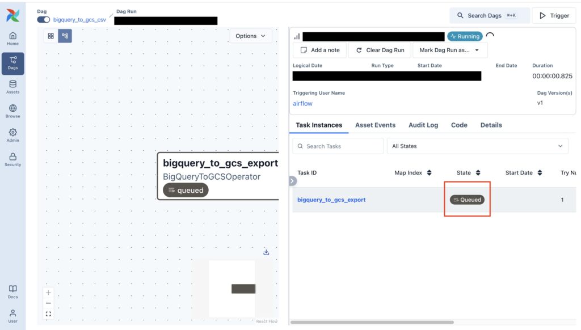This screenshot has height=330, width=581.
Task: Zoom in on the graph view
Action: coord(49,293)
